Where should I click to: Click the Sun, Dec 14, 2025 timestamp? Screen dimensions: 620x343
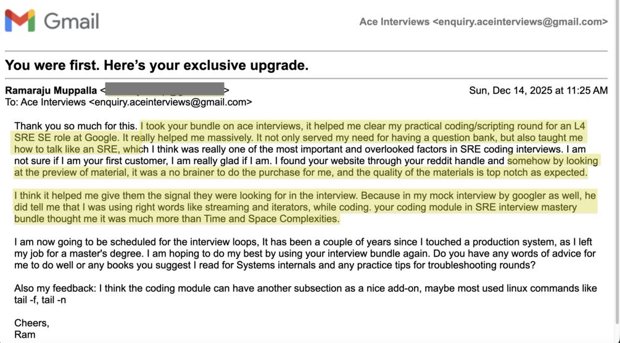(x=538, y=91)
